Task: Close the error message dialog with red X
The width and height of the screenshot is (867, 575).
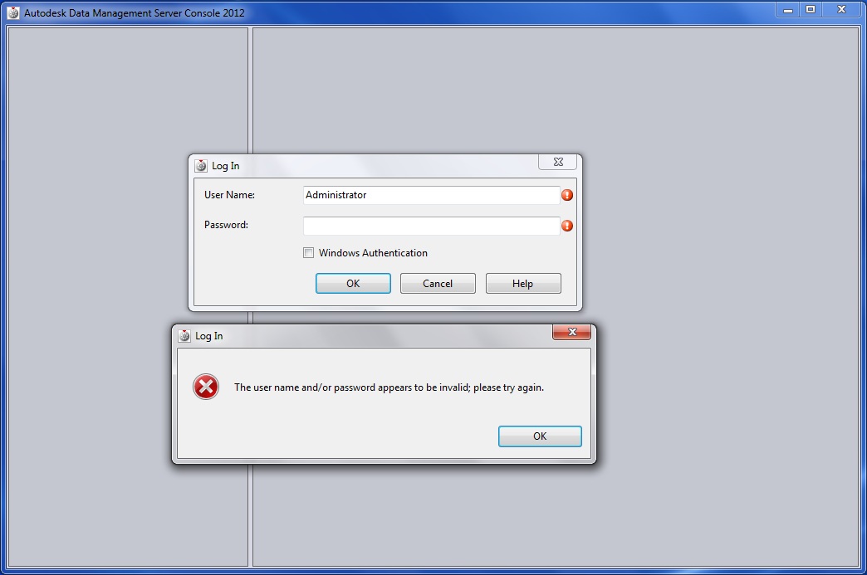Action: click(571, 332)
